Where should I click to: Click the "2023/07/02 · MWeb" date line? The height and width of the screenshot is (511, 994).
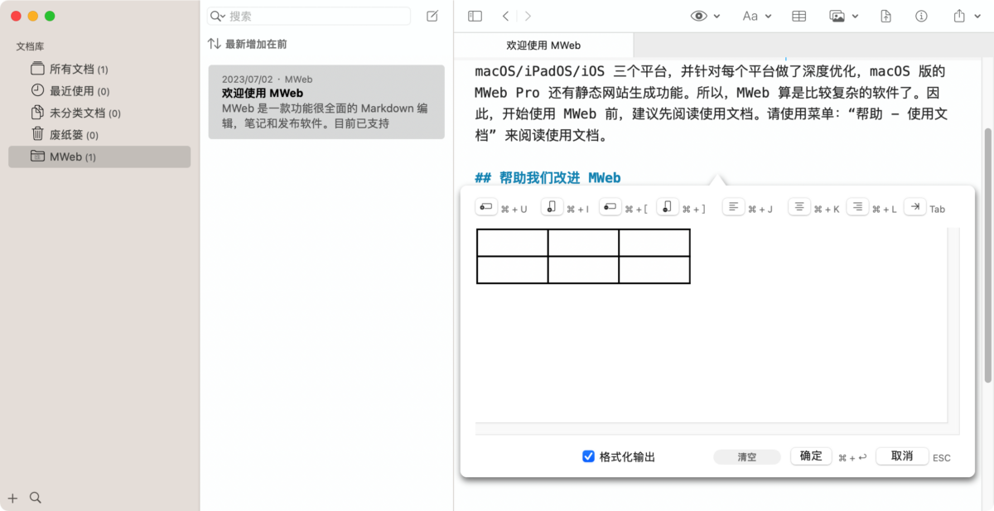(267, 80)
